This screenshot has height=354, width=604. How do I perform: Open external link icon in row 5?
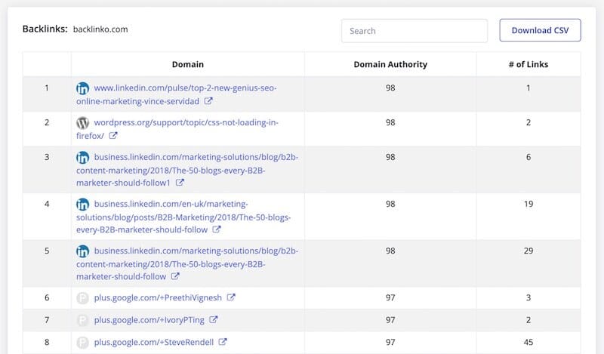(175, 276)
